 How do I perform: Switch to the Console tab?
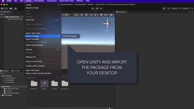[16, 71]
